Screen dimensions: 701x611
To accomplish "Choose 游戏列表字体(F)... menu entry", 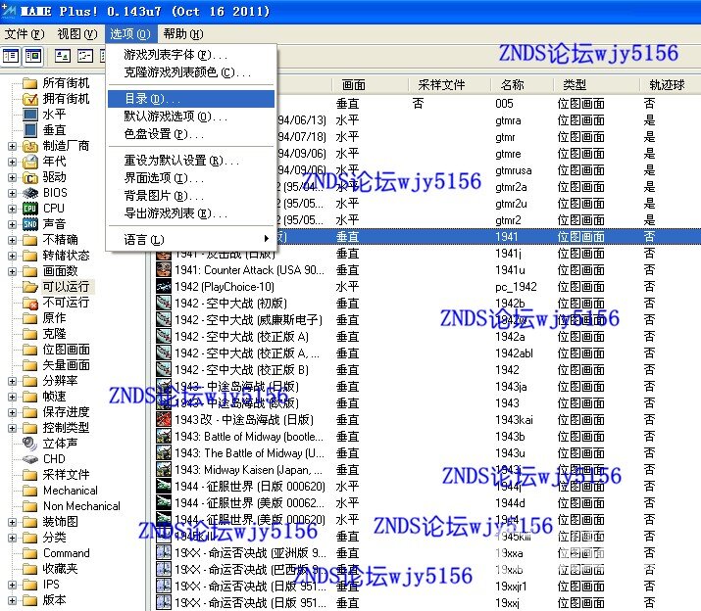I will [x=191, y=55].
